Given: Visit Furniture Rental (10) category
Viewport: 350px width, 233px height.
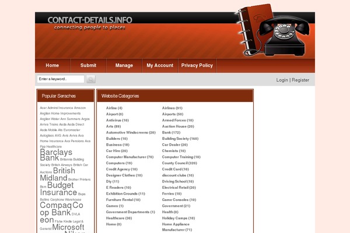Looking at the screenshot, I should (x=123, y=200).
